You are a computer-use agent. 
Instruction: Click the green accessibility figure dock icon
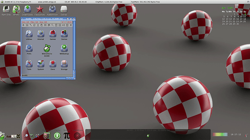pos(57,136)
